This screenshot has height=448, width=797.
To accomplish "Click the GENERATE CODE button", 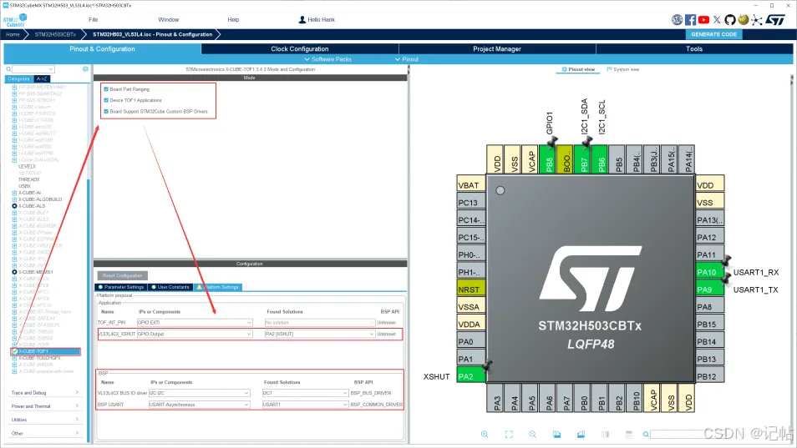I will click(x=713, y=34).
